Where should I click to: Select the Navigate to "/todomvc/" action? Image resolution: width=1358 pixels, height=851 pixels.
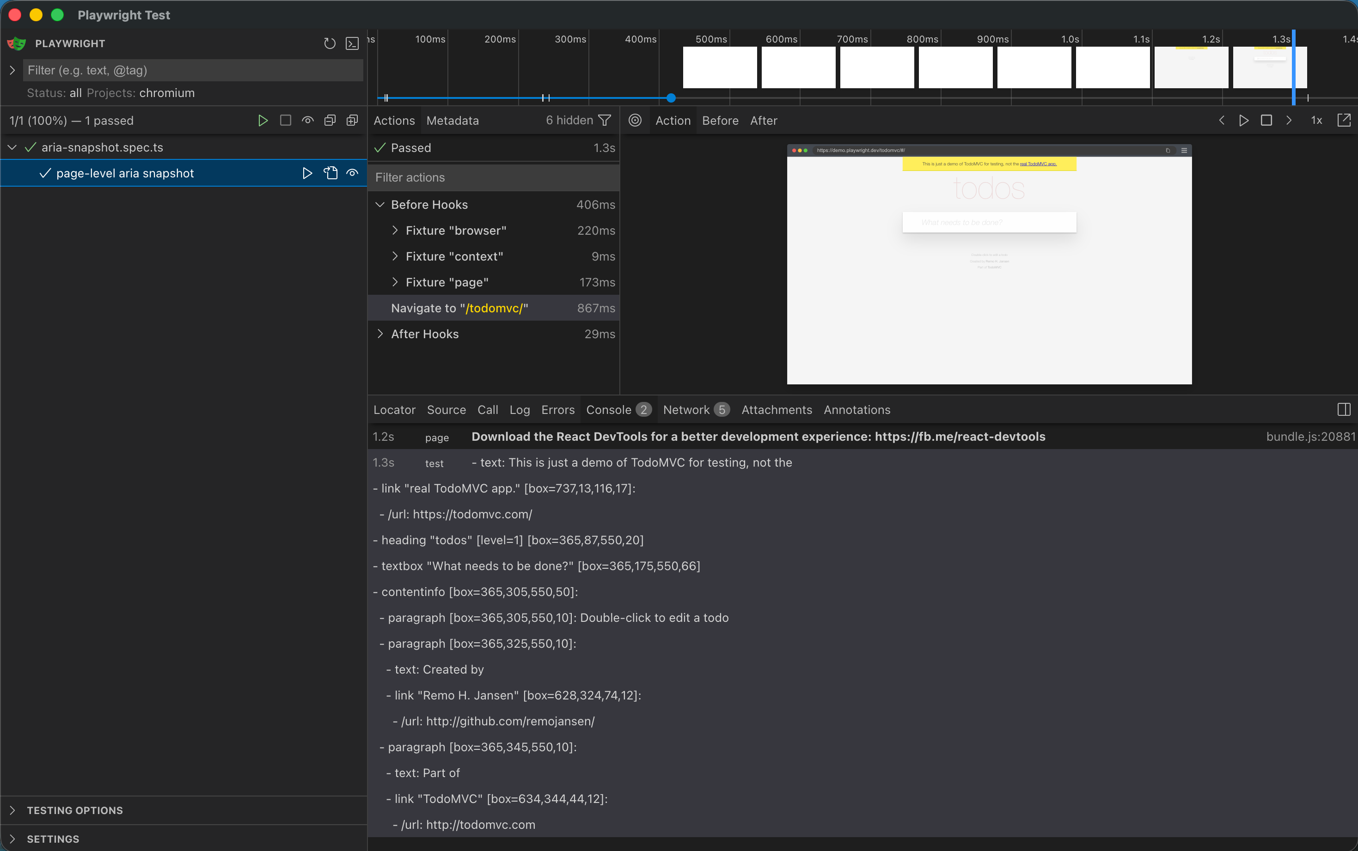point(494,309)
